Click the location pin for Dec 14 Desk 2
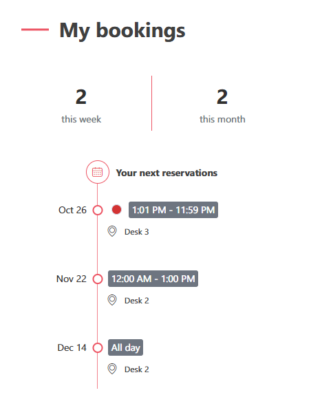Viewport: 311px width, 408px height. pos(112,369)
